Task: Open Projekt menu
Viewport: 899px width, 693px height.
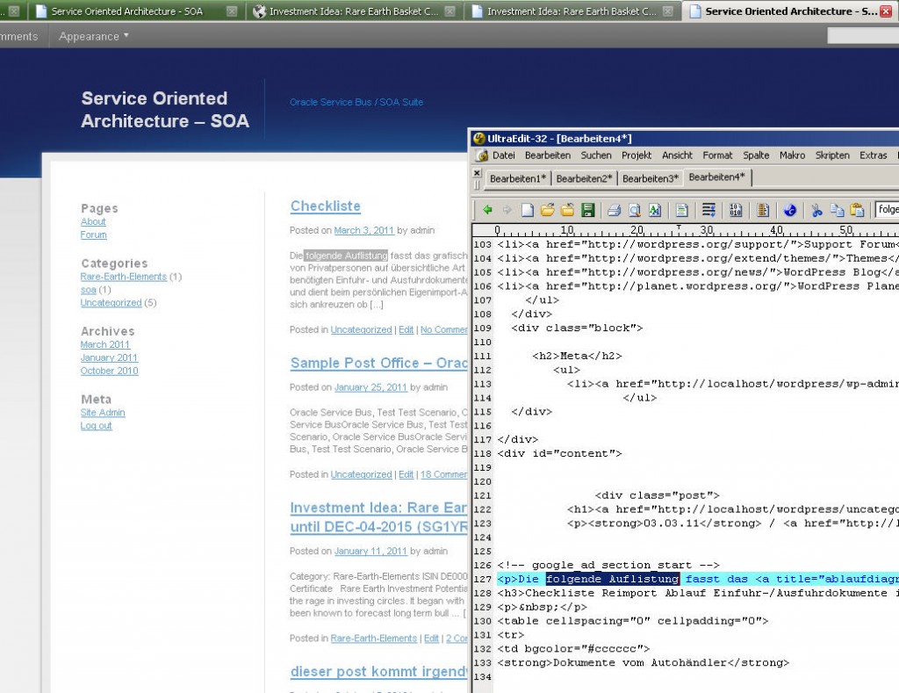Action: 636,155
